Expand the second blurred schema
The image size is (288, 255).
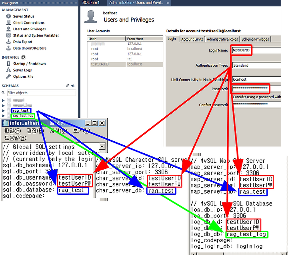coord(3,105)
